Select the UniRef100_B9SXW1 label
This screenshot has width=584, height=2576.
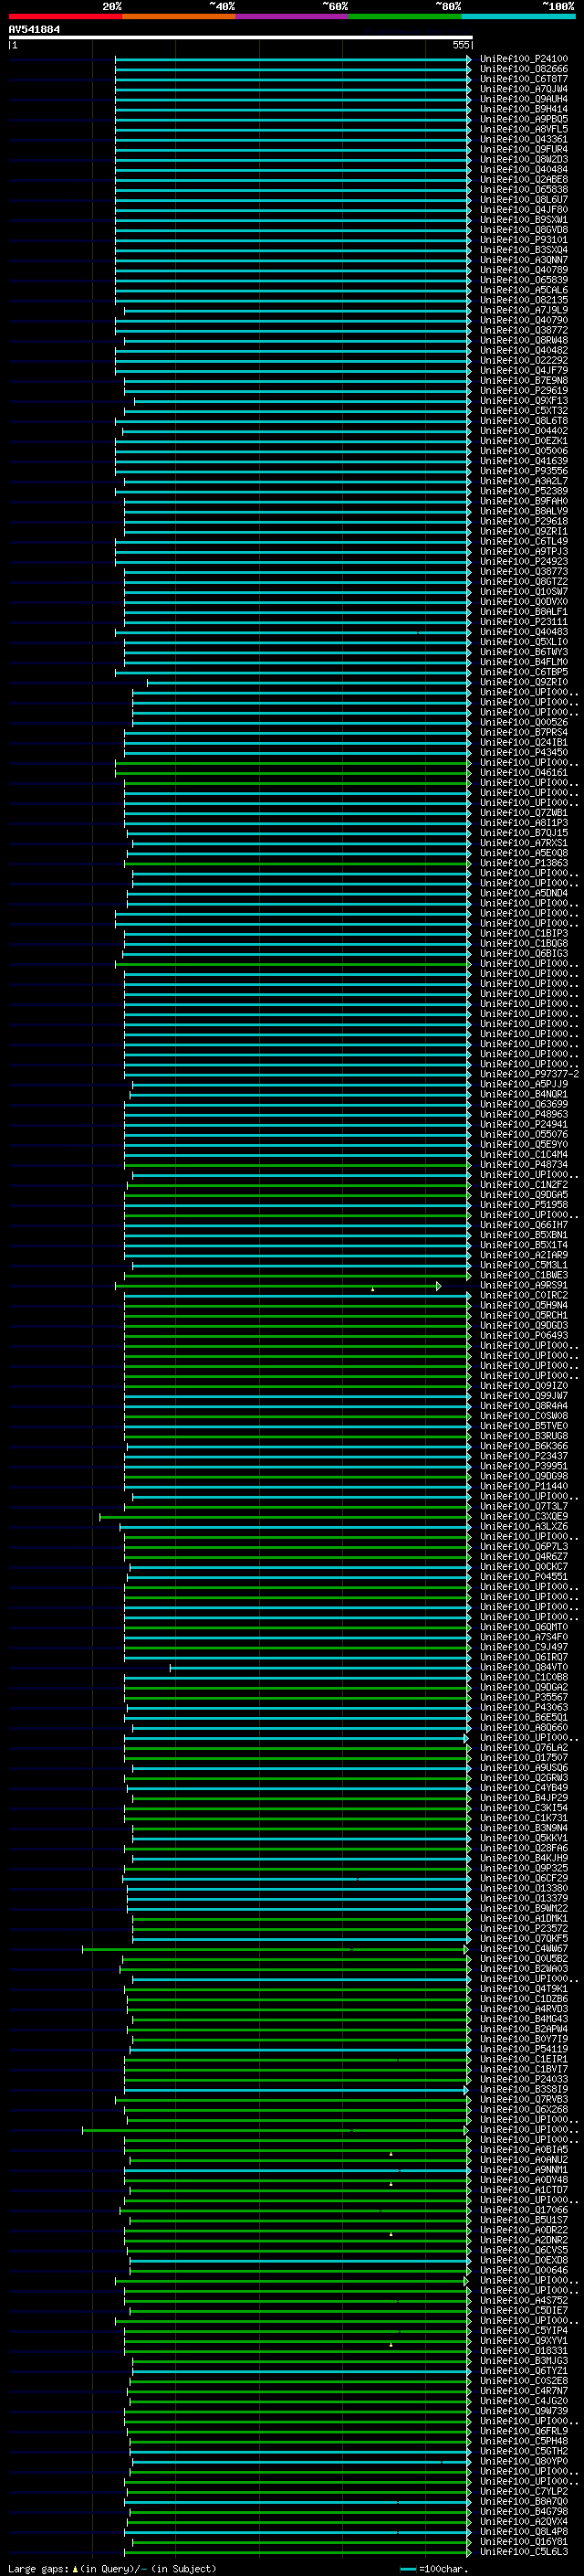pos(524,220)
